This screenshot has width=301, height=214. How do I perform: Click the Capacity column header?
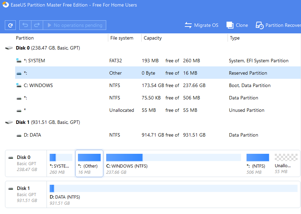153,38
